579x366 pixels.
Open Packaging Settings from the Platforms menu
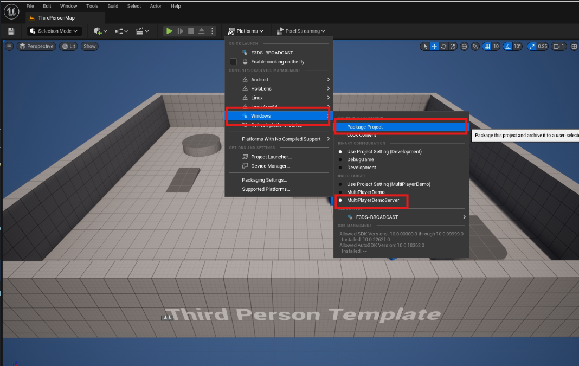[265, 180]
